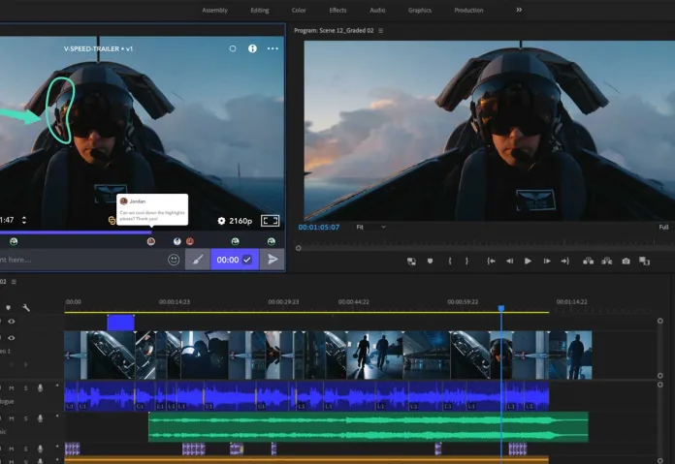Click the blue timeline playhead marker
This screenshot has height=464, width=675.
tap(501, 308)
